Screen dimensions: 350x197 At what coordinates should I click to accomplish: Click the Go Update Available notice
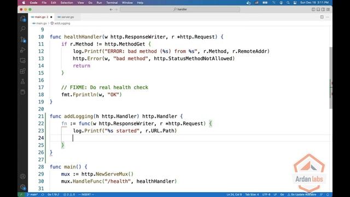302,195
